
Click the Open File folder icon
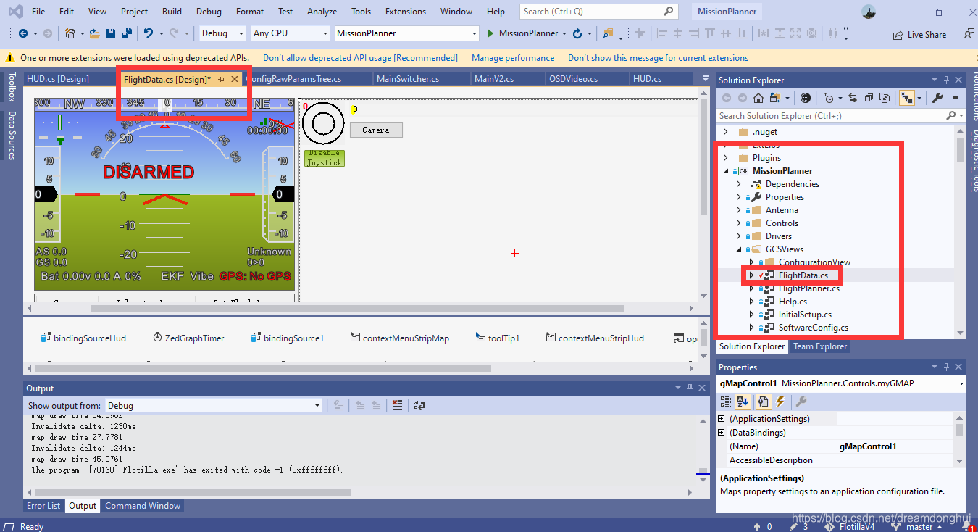coord(95,33)
